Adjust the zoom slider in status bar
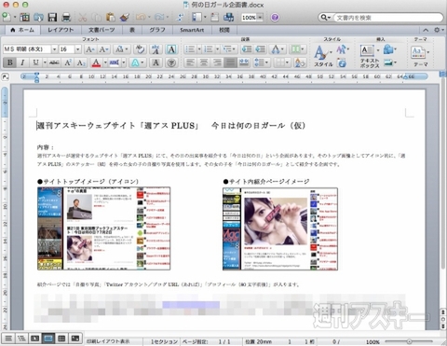 click(409, 341)
